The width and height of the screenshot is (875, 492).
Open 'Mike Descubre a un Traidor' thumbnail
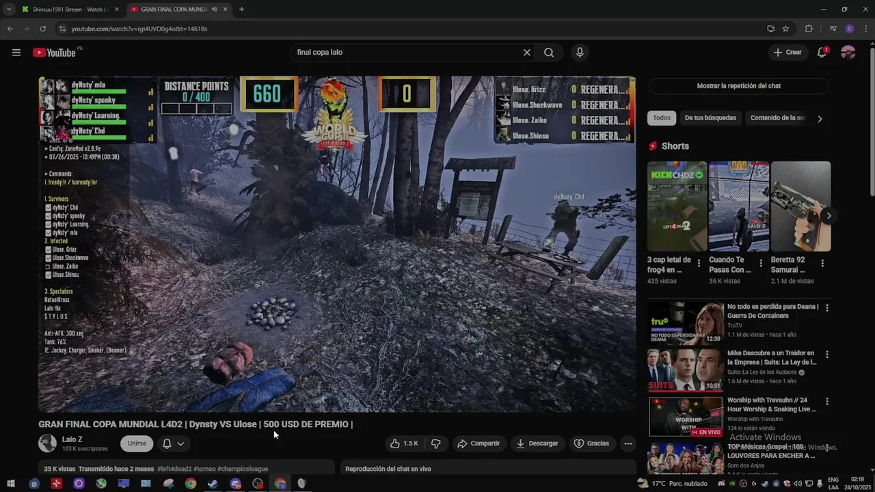(x=686, y=370)
